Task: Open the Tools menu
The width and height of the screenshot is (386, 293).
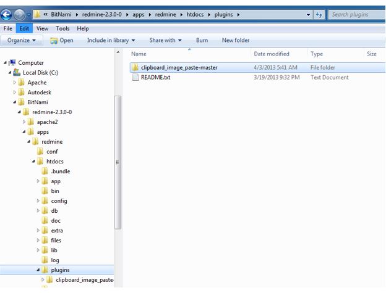Action: click(x=62, y=28)
